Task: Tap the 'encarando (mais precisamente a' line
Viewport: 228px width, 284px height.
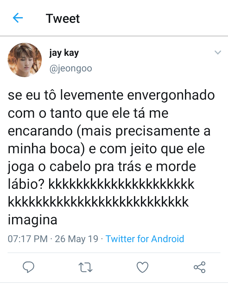Action: click(x=109, y=131)
